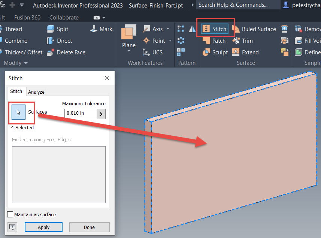
Task: Activate the Patch tool
Action: (x=217, y=40)
